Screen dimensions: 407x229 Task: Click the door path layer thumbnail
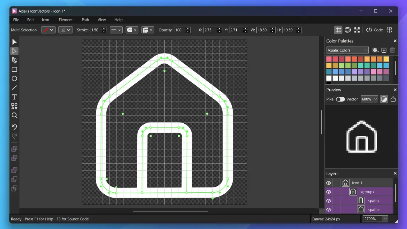point(361,200)
